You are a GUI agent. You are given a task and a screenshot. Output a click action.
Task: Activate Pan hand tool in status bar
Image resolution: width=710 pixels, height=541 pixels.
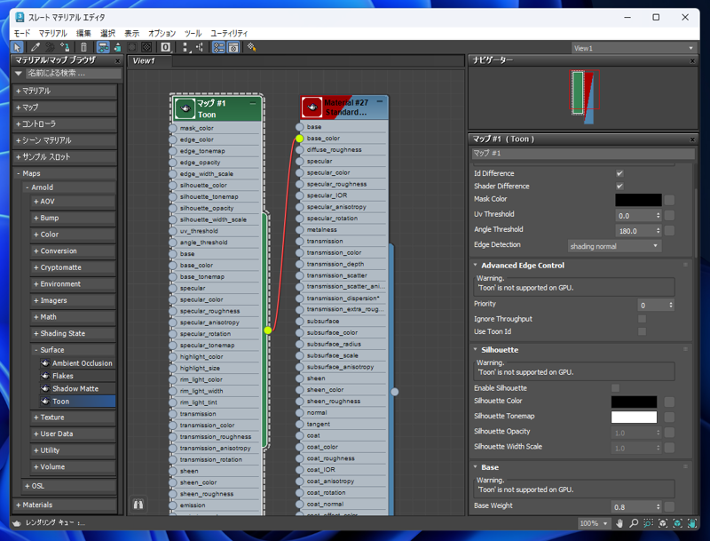pyautogui.click(x=619, y=523)
